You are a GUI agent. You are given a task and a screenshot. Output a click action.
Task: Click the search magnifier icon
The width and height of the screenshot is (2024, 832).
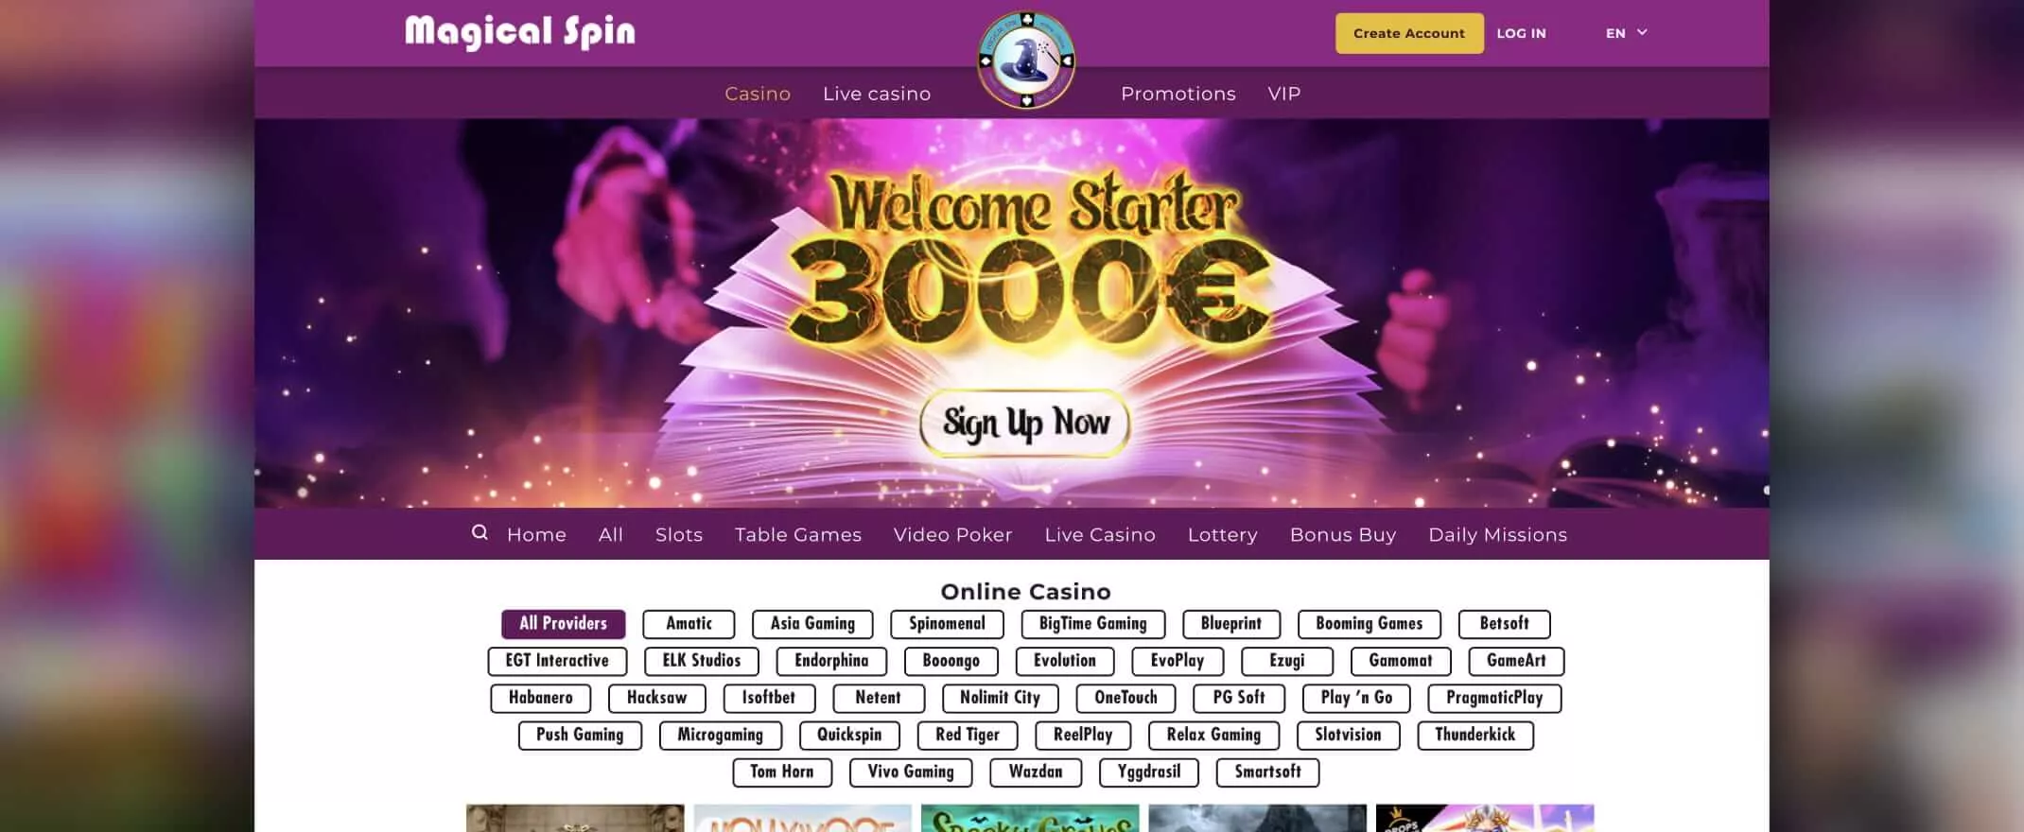pyautogui.click(x=480, y=533)
